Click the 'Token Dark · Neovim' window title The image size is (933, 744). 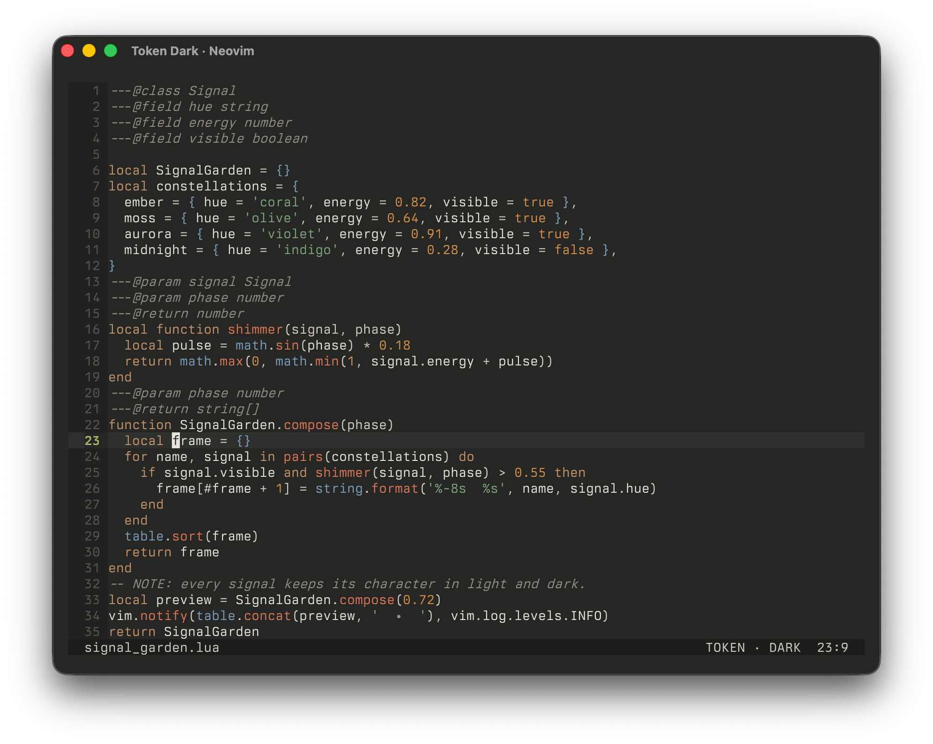[x=193, y=51]
